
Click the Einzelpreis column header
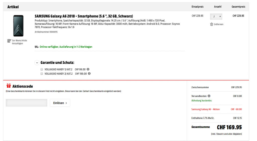[198, 7]
